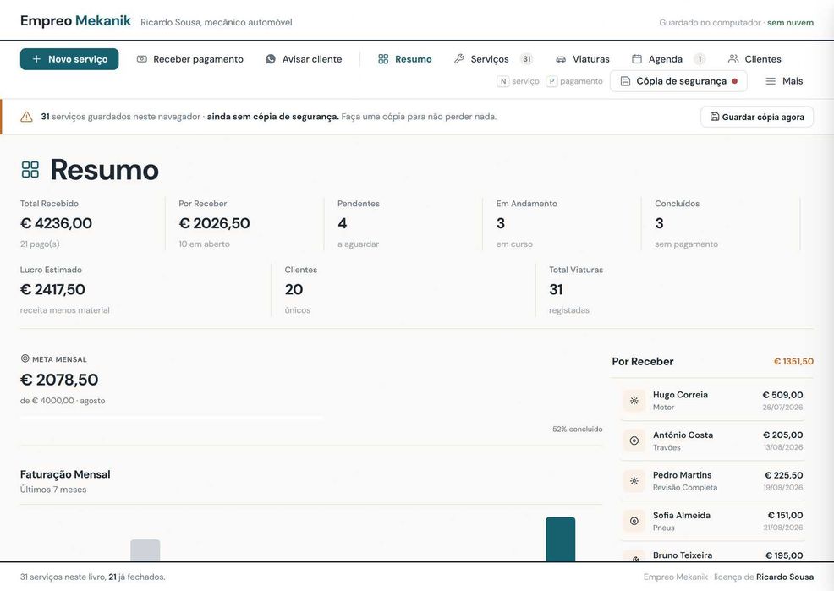
Task: Click the Em Andamento stat card
Action: (562, 224)
